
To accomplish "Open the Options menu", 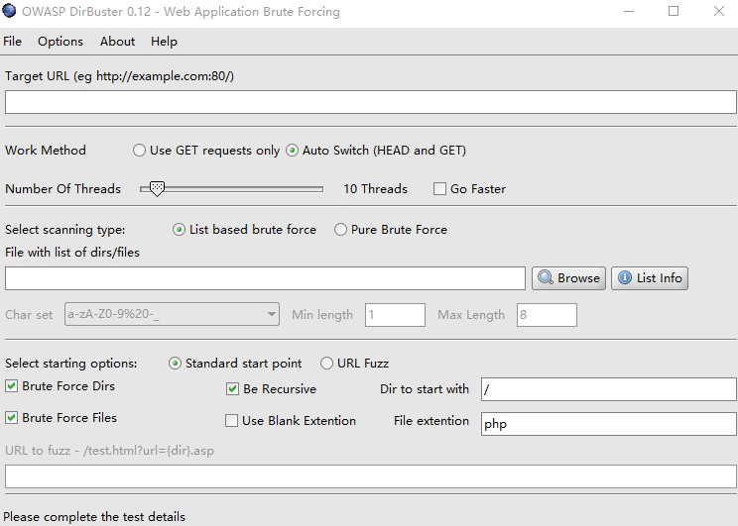I will click(x=61, y=42).
